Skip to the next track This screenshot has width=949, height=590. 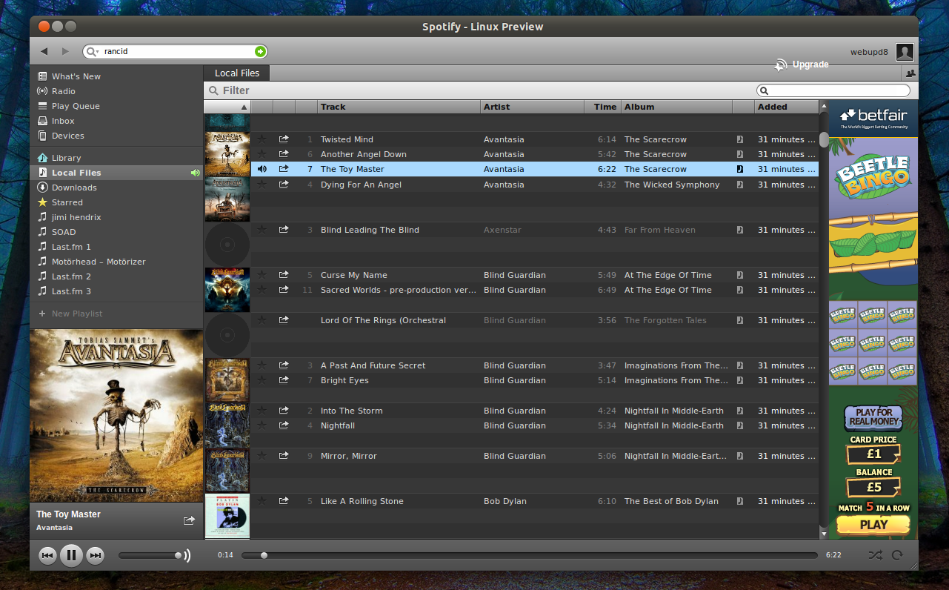coord(95,555)
